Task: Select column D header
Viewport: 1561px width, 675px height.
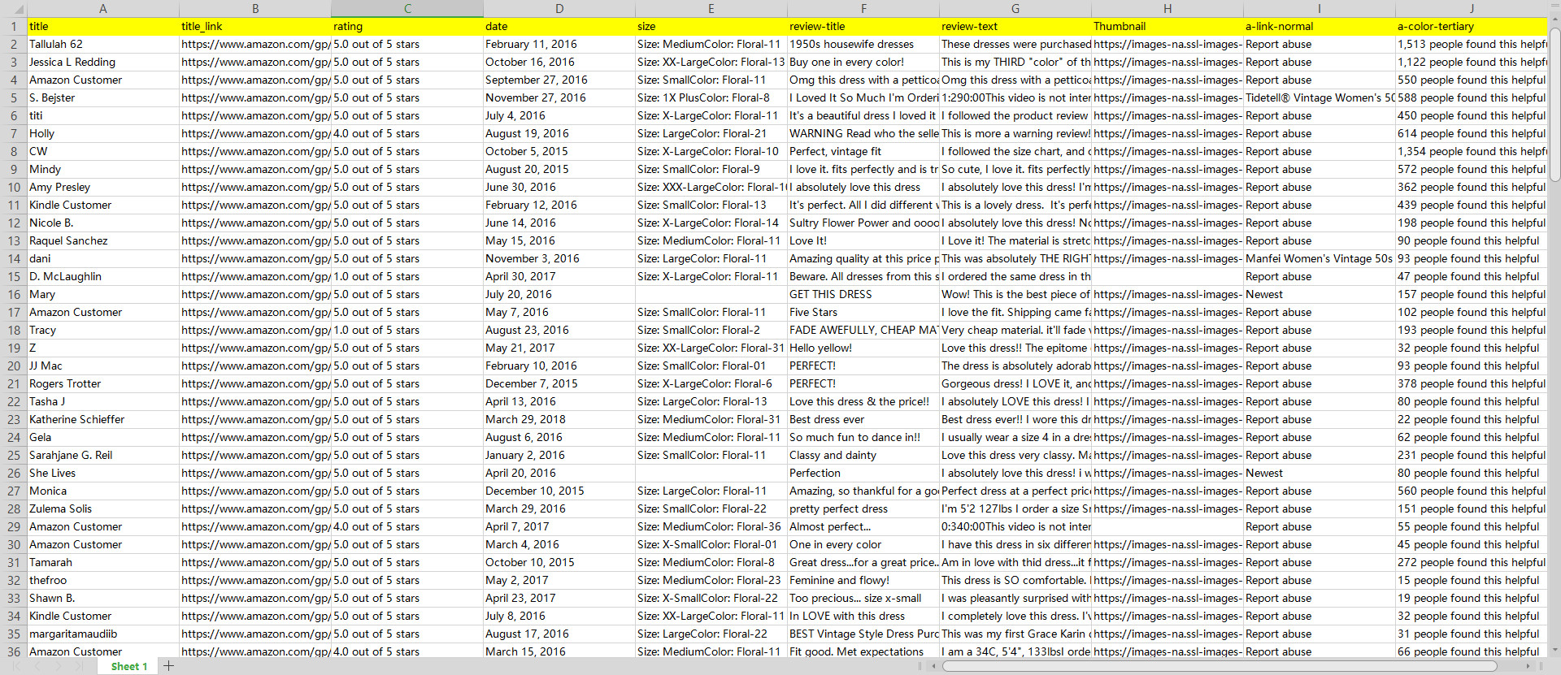Action: pyautogui.click(x=559, y=8)
